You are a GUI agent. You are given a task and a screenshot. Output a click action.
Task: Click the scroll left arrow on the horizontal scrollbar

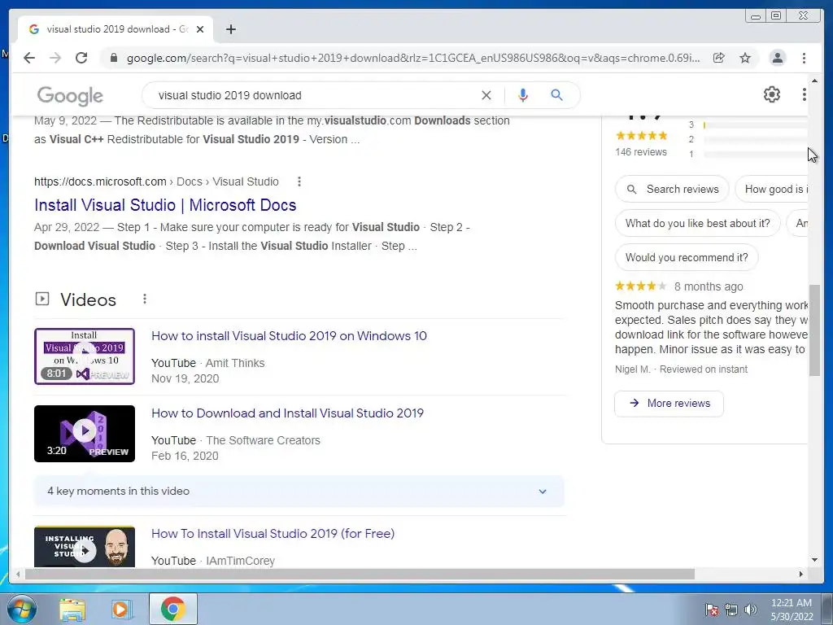pos(18,574)
